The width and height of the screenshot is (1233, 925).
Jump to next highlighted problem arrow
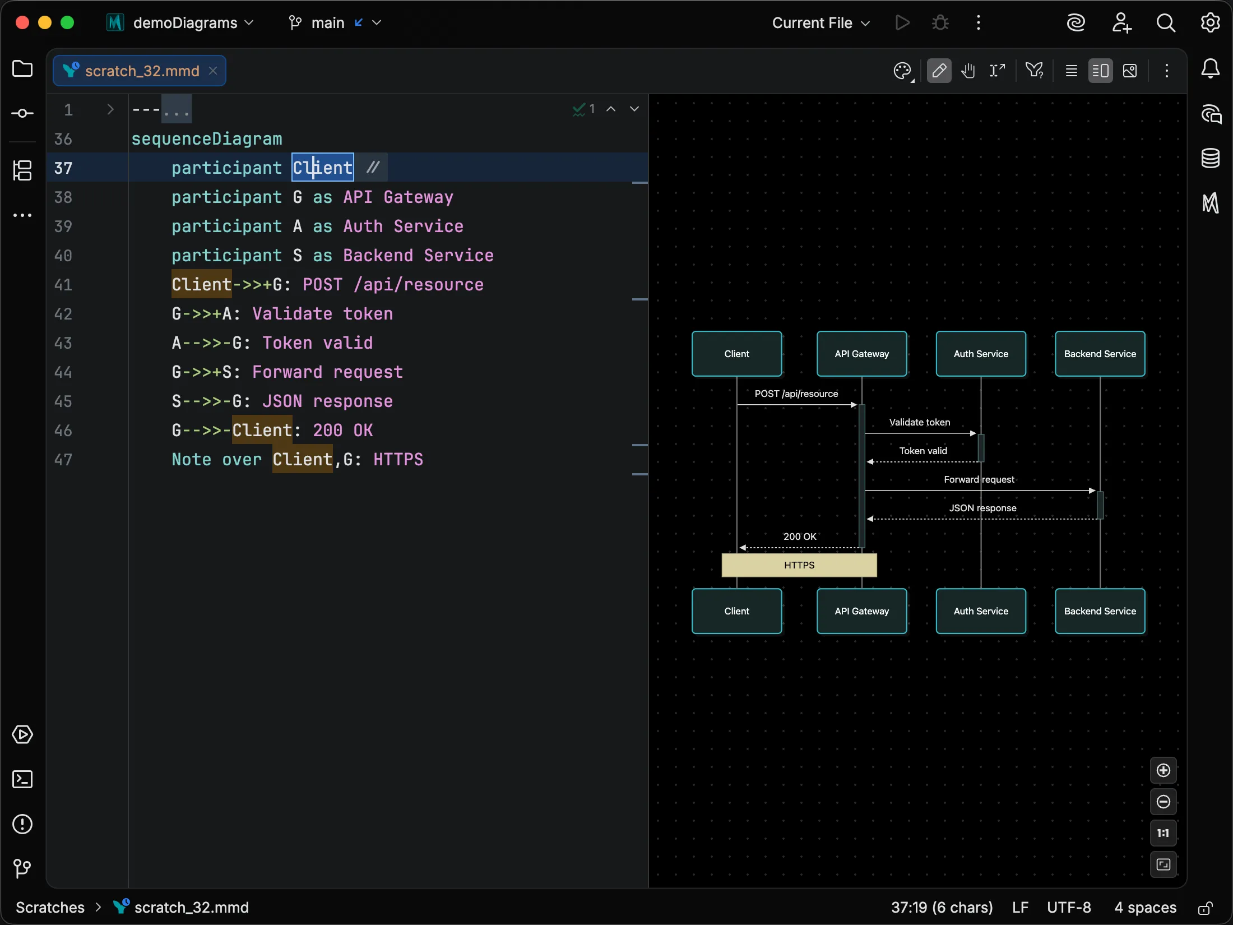634,109
